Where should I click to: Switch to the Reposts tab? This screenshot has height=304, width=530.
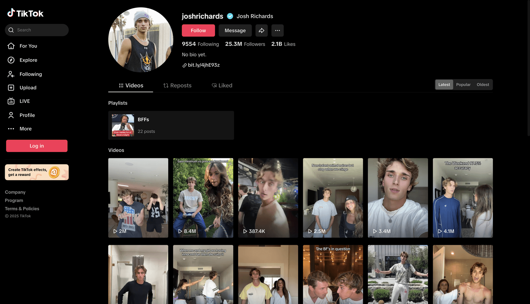tap(177, 85)
